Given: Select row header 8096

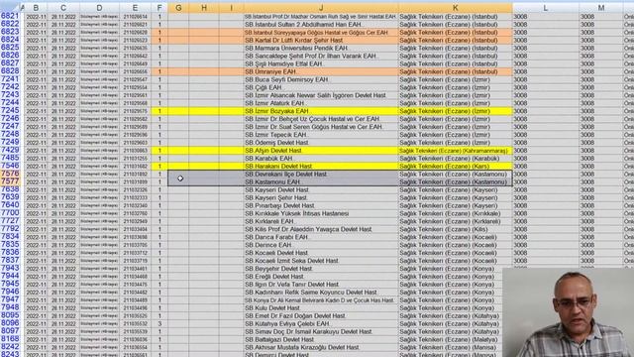Looking at the screenshot, I should click(10, 324).
